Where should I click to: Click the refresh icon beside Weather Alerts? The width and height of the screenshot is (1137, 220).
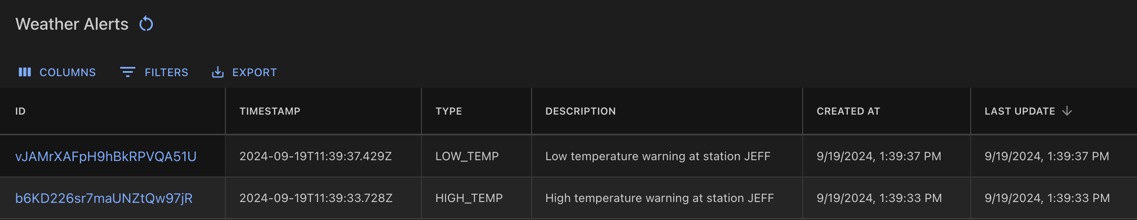pyautogui.click(x=146, y=24)
